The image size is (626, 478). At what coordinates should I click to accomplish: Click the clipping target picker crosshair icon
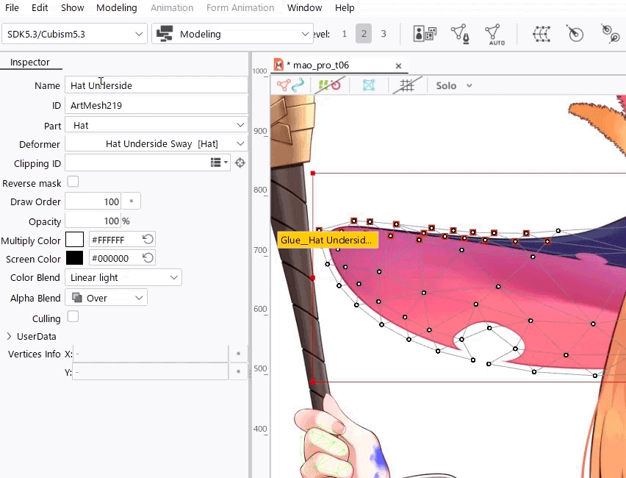[x=240, y=163]
